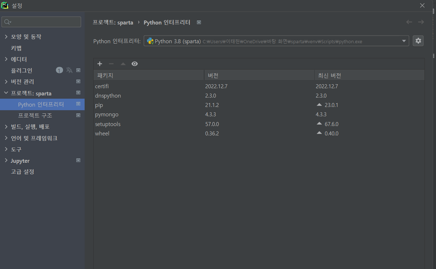Click the Python icon in interpreter dropdown

(x=150, y=41)
